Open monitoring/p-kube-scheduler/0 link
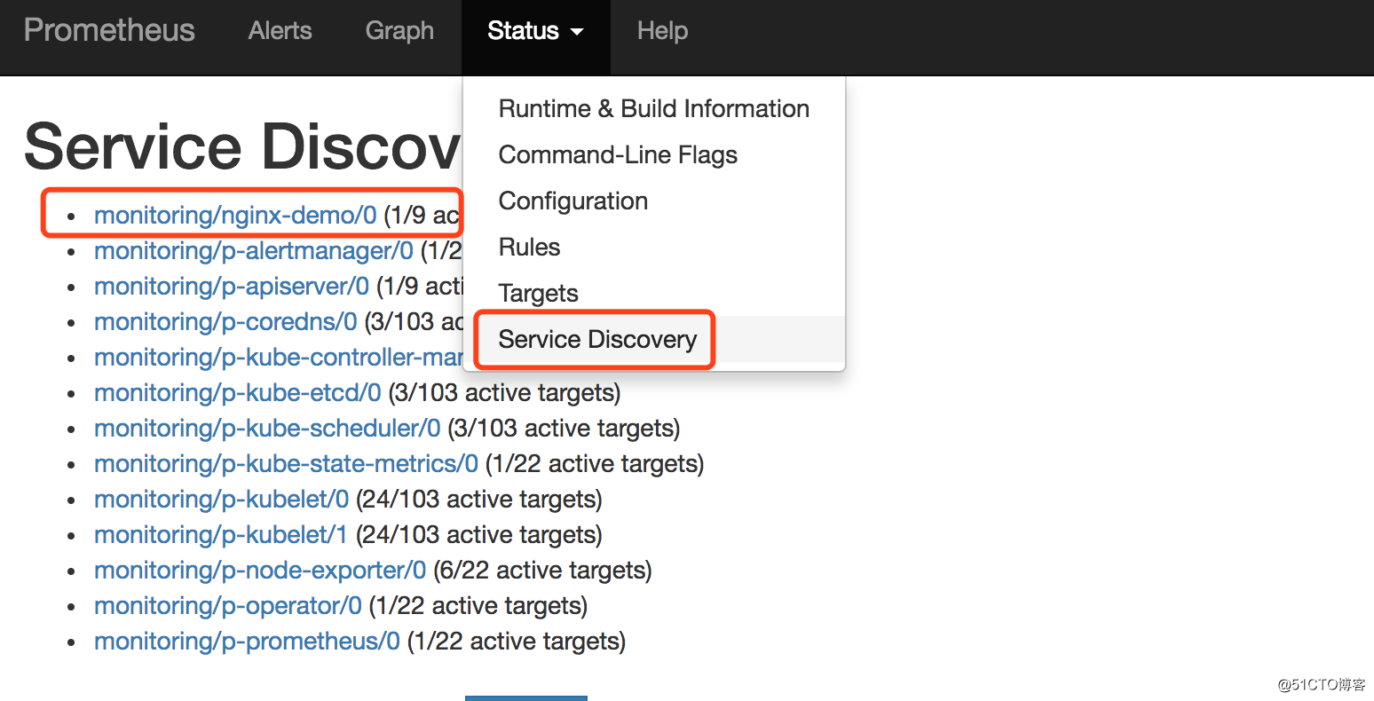Viewport: 1374px width, 701px height. (x=267, y=428)
